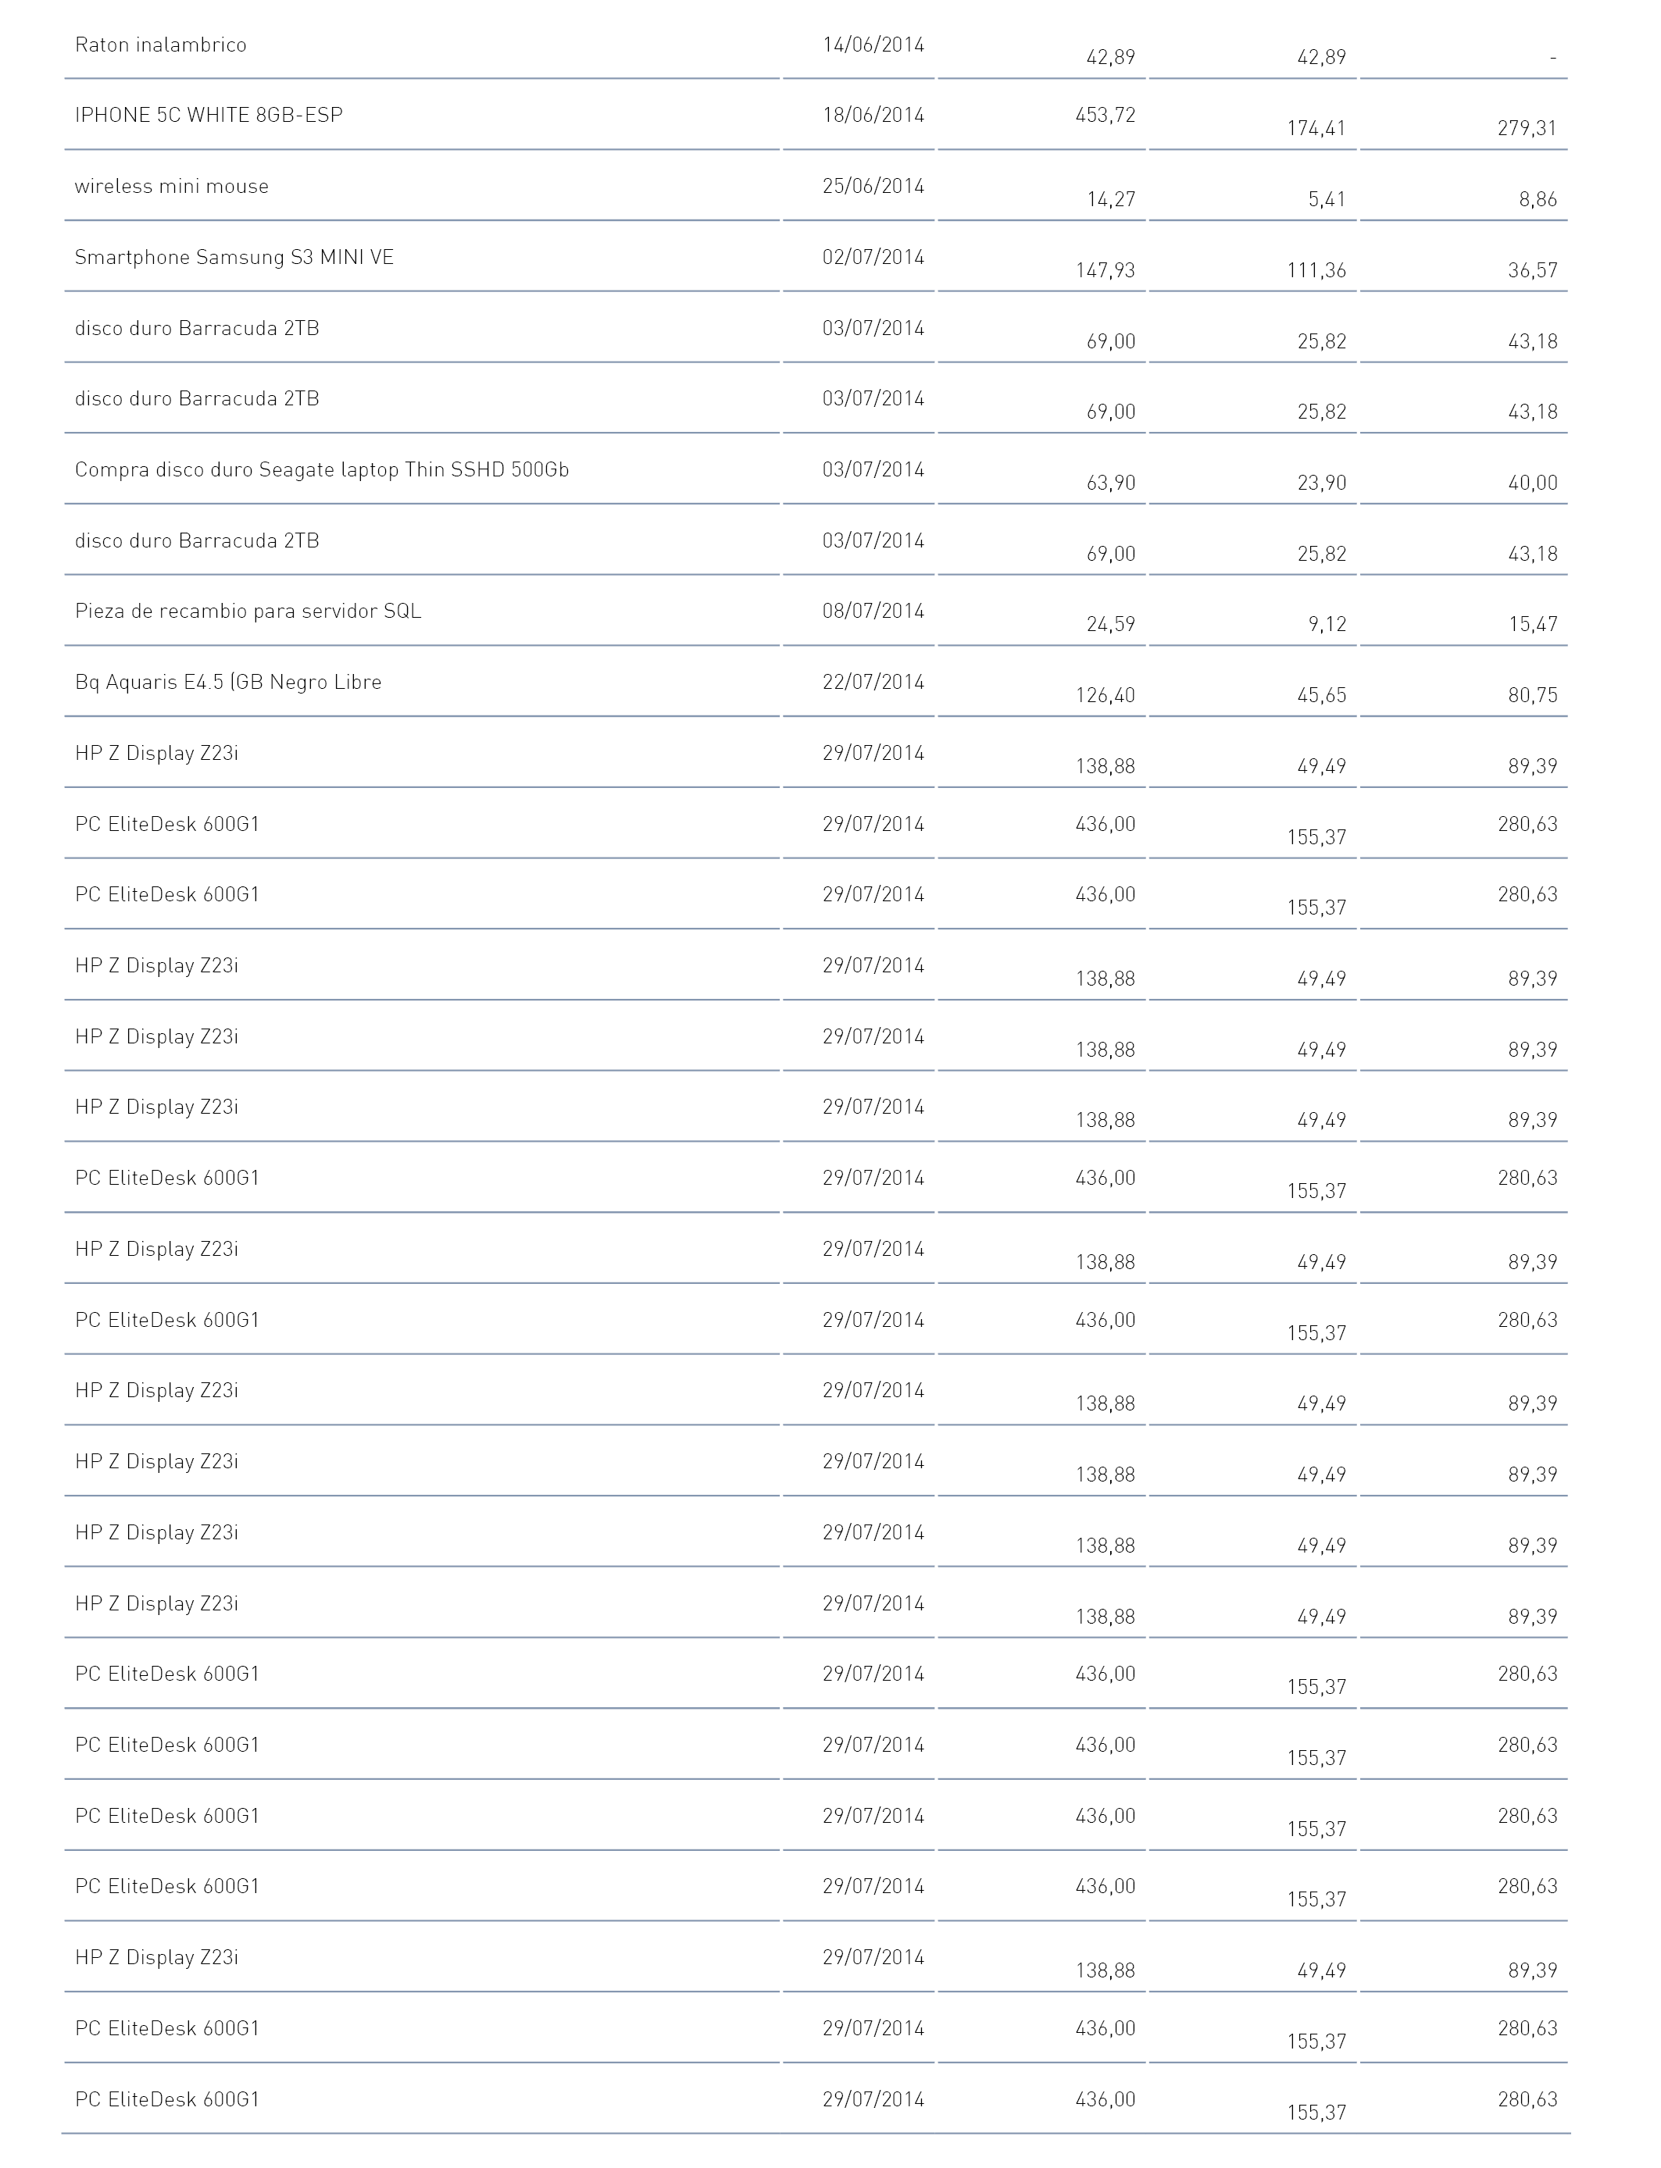
Task: Click the date 14/06/2014
Action: 873,45
